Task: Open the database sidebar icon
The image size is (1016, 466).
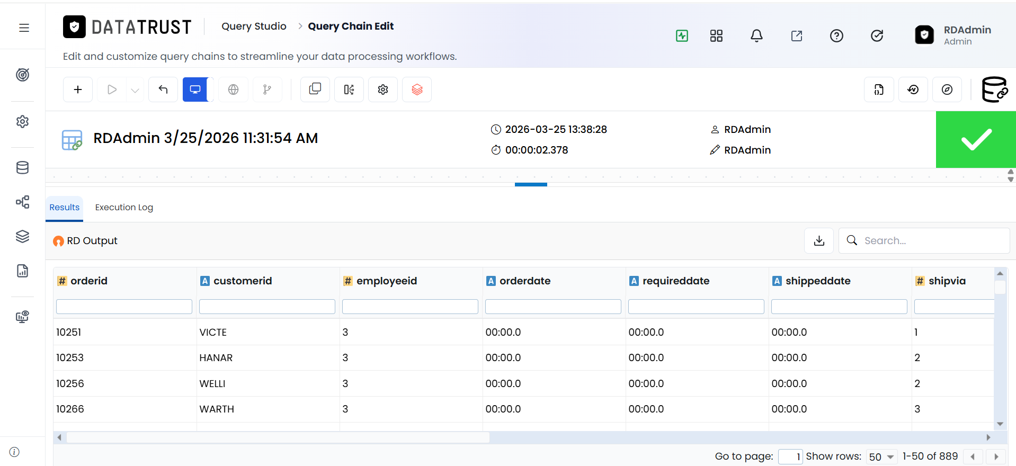Action: [x=22, y=167]
